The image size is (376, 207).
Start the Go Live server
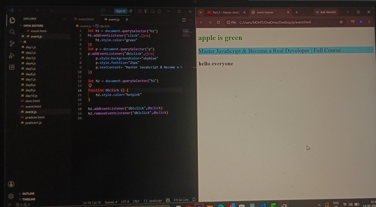pos(181,200)
